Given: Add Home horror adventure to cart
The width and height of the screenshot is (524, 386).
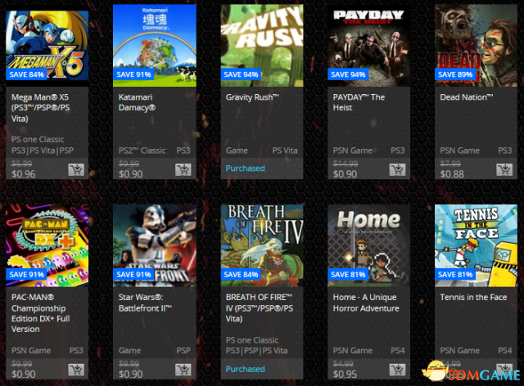Looking at the screenshot, I should coord(397,370).
